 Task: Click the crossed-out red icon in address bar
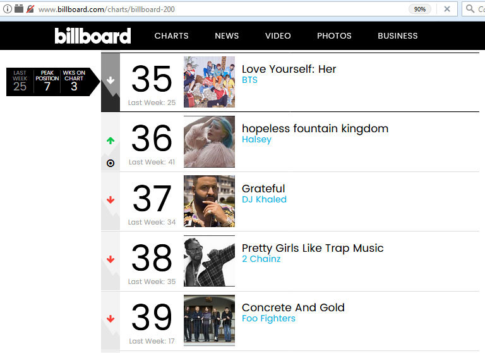point(30,9)
